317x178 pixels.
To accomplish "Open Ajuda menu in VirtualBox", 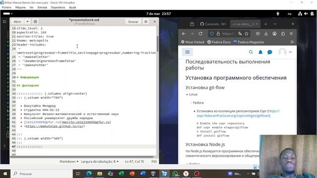I will click(x=72, y=7).
